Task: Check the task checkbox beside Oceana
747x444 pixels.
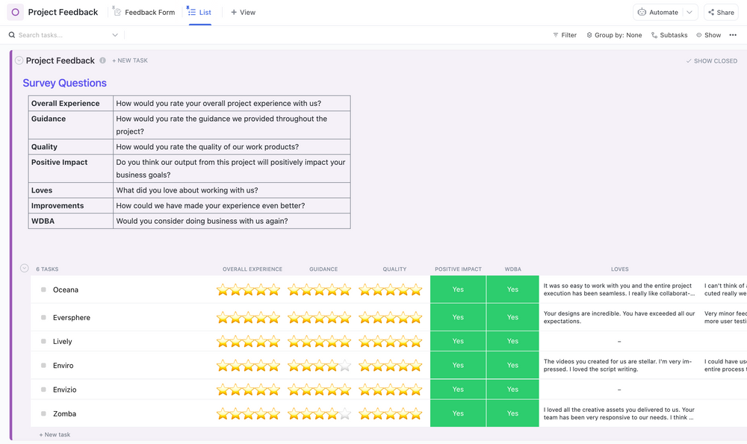Action: 43,290
